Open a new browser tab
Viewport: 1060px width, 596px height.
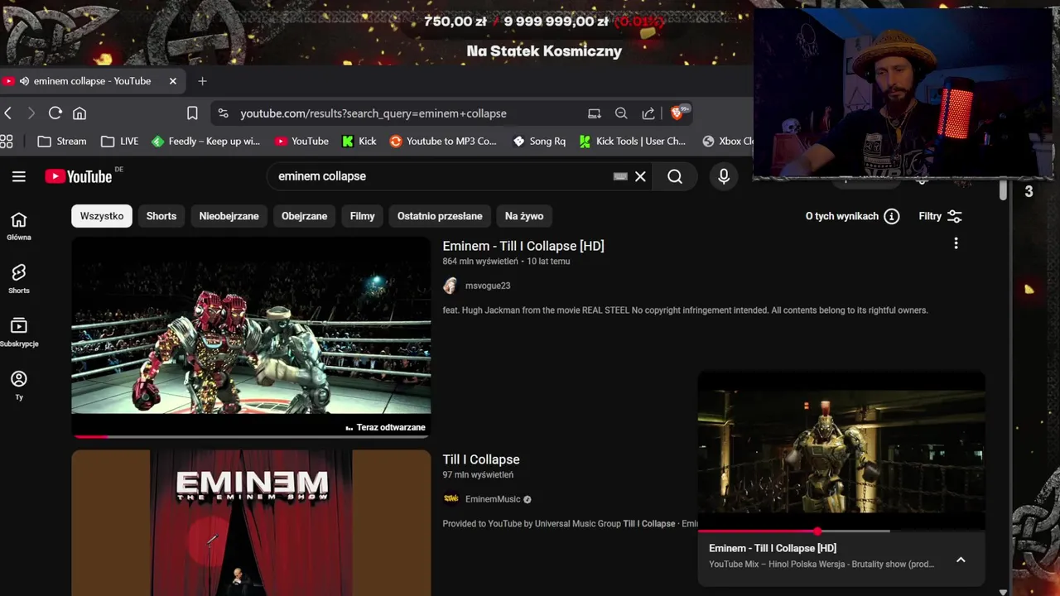coord(202,81)
